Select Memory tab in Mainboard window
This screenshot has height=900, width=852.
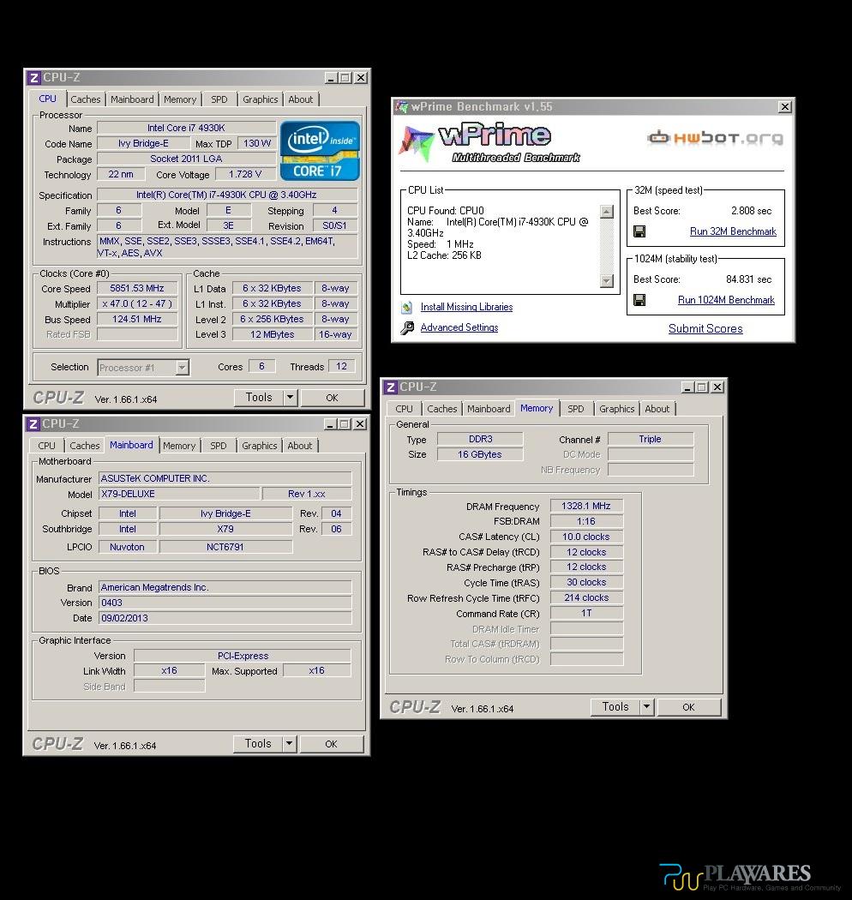[179, 446]
